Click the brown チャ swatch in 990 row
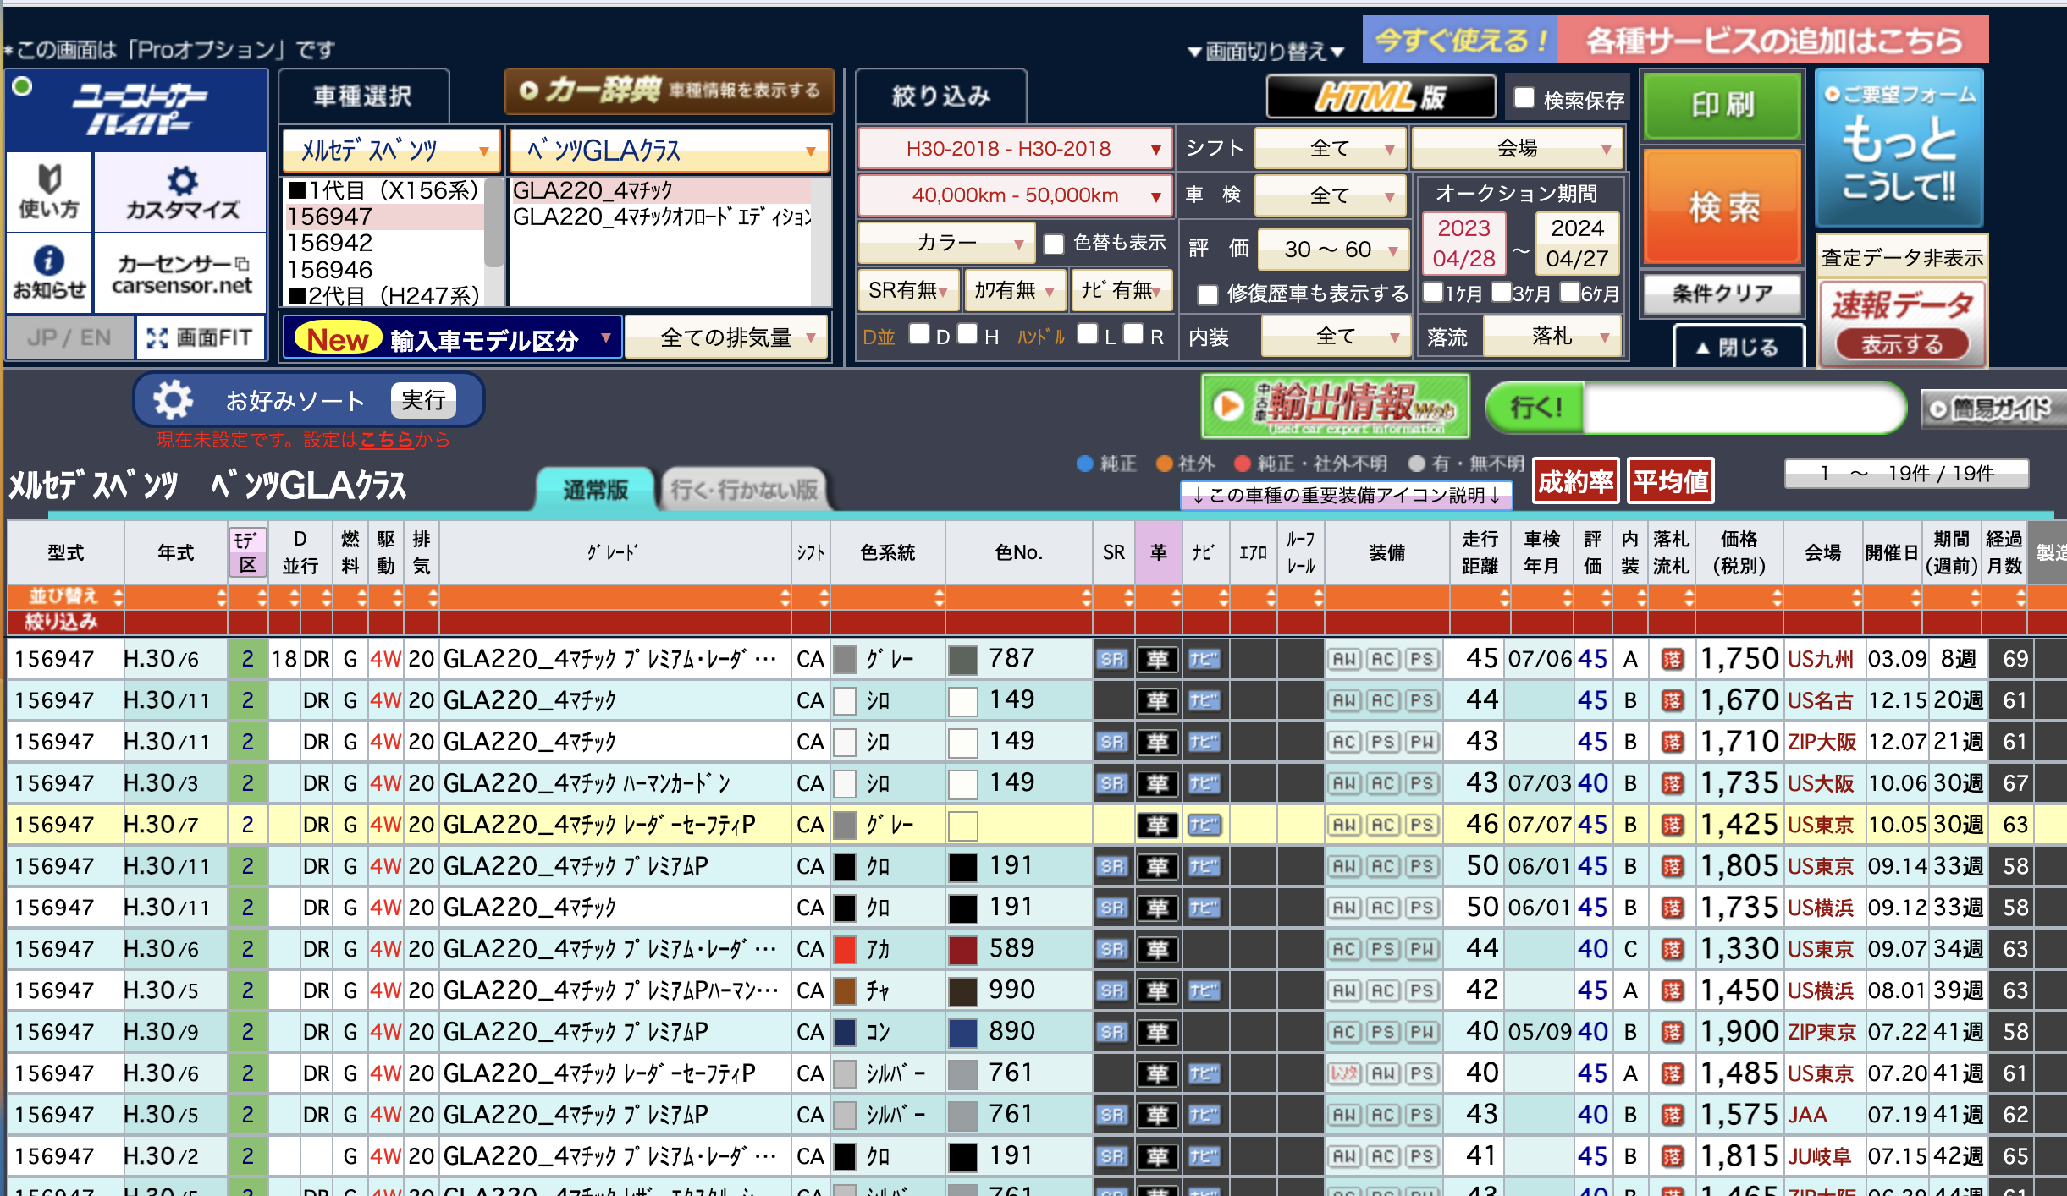 pyautogui.click(x=845, y=990)
